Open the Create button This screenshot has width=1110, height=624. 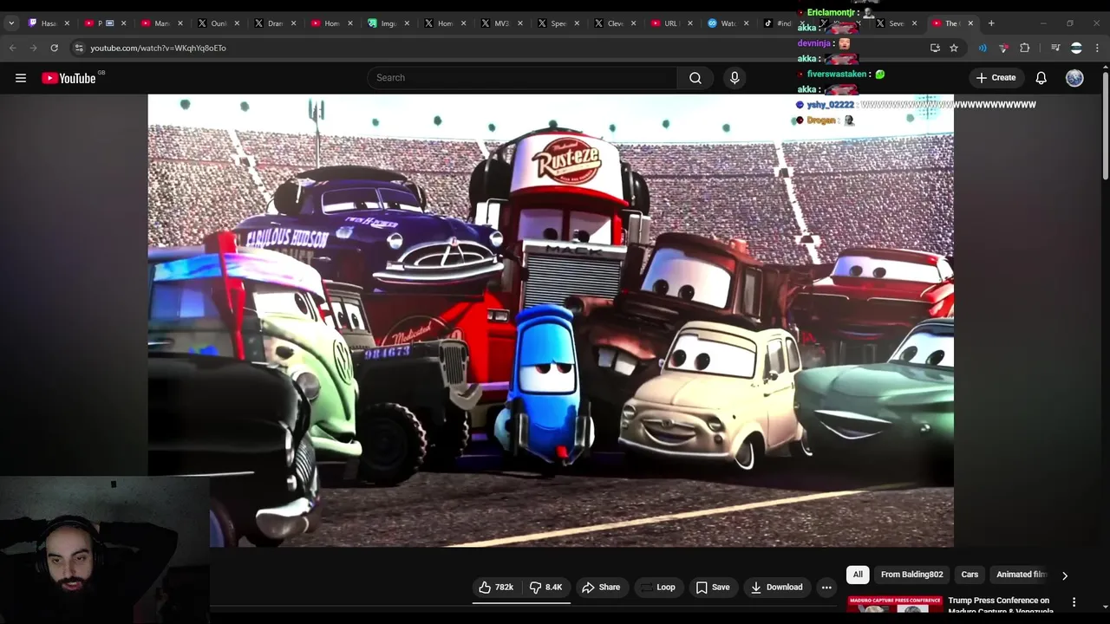coord(996,78)
